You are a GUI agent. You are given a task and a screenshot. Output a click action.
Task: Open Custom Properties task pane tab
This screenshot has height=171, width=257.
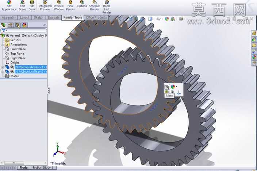point(254,63)
